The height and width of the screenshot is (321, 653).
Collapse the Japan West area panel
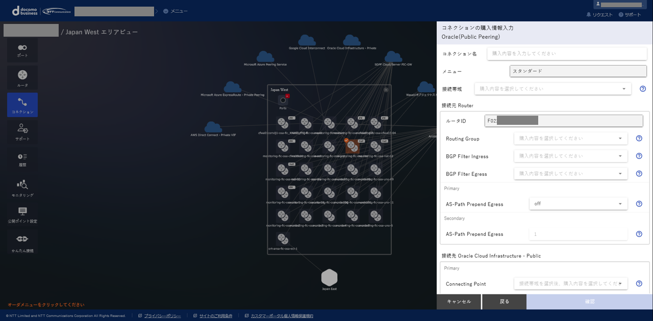click(386, 90)
